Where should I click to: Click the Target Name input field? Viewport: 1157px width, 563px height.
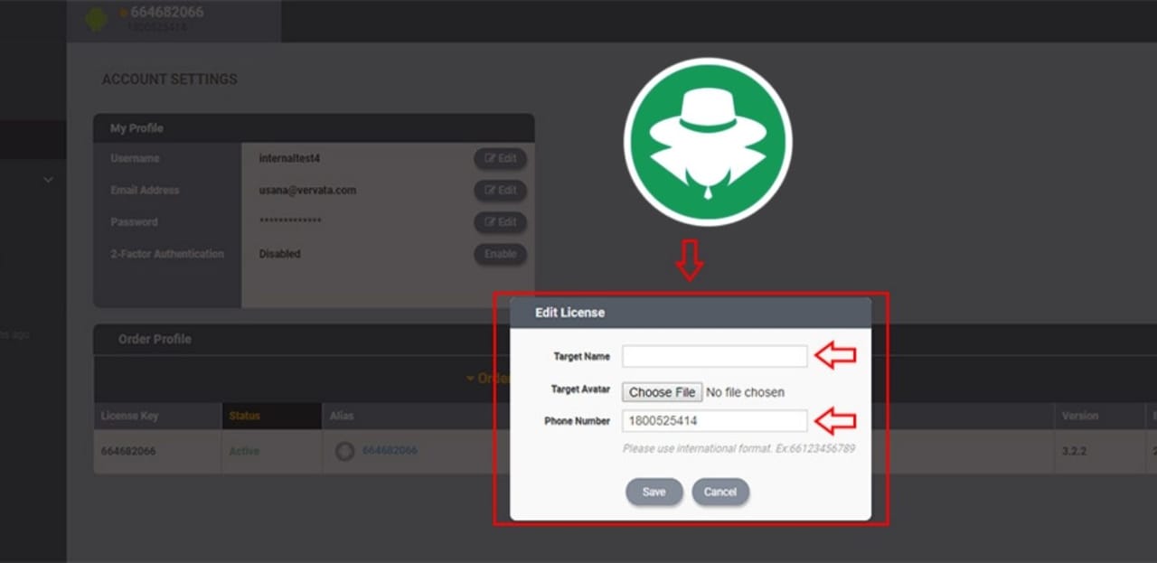pyautogui.click(x=714, y=356)
